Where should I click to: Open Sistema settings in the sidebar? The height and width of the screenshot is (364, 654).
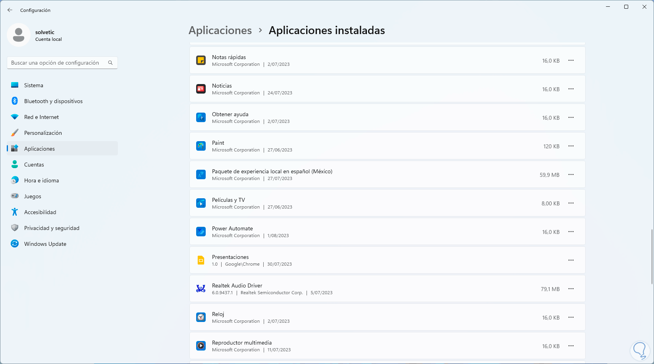[34, 85]
